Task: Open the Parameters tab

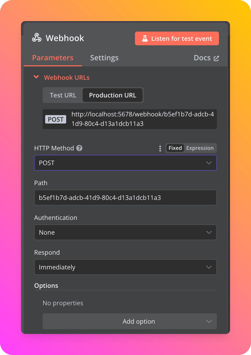Action: coord(53,58)
